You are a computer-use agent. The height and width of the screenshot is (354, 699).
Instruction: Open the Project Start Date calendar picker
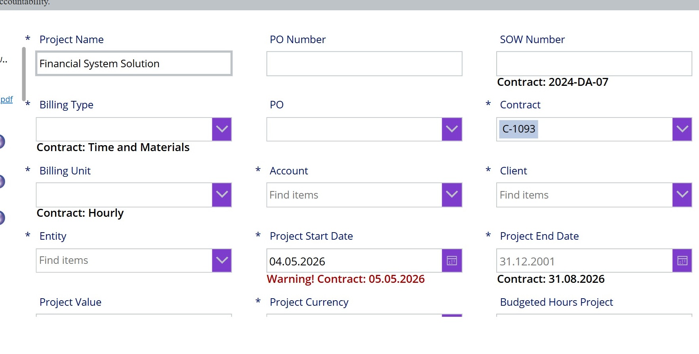click(x=452, y=261)
